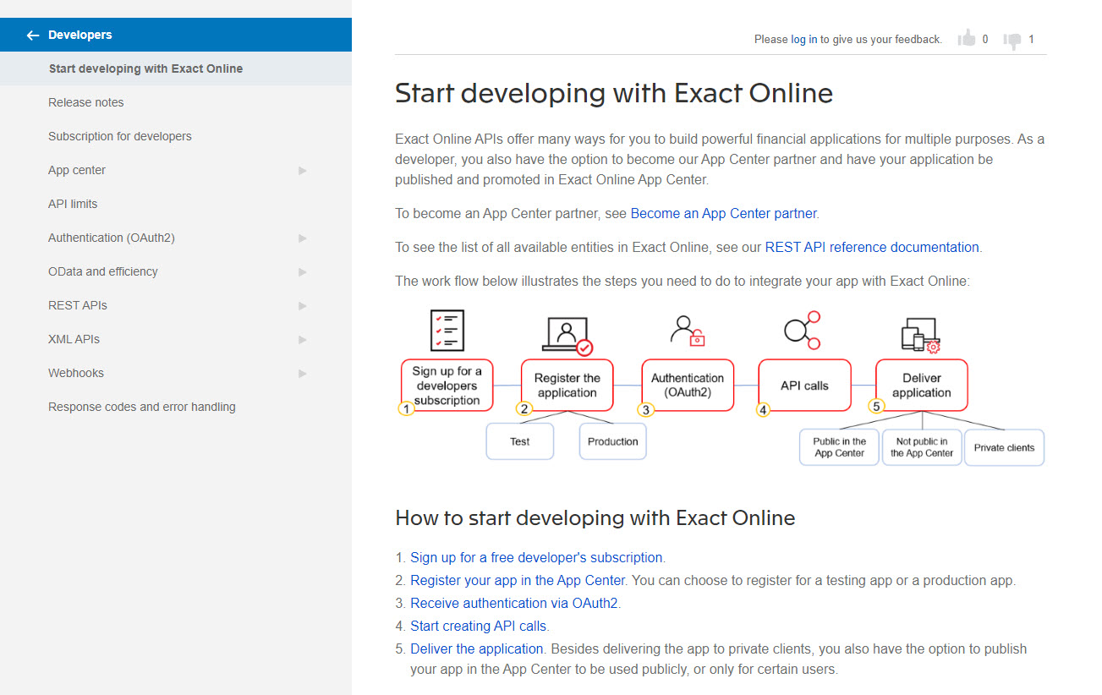Click the thumbs down count 1

click(x=1032, y=39)
